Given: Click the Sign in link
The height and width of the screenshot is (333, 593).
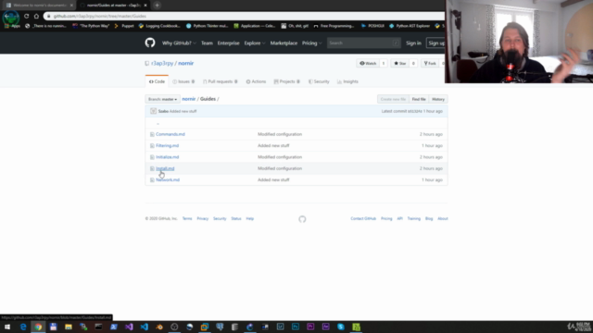Looking at the screenshot, I should tap(413, 43).
